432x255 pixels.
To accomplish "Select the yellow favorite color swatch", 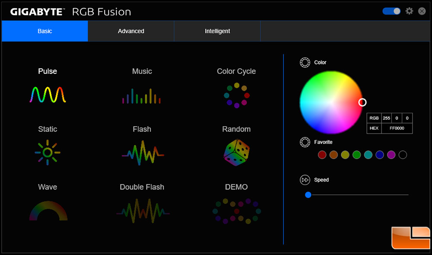I will tap(345, 155).
